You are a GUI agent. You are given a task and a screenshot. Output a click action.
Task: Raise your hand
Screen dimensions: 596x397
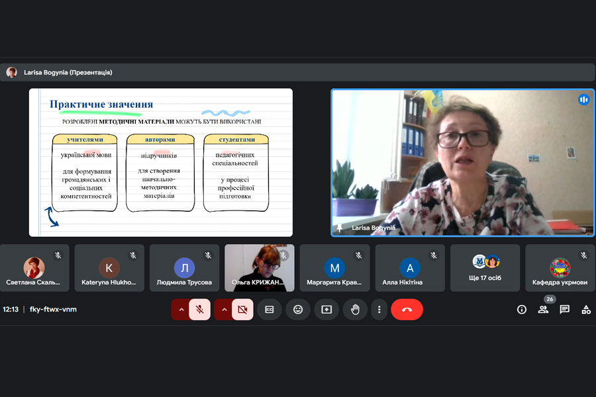tap(355, 310)
